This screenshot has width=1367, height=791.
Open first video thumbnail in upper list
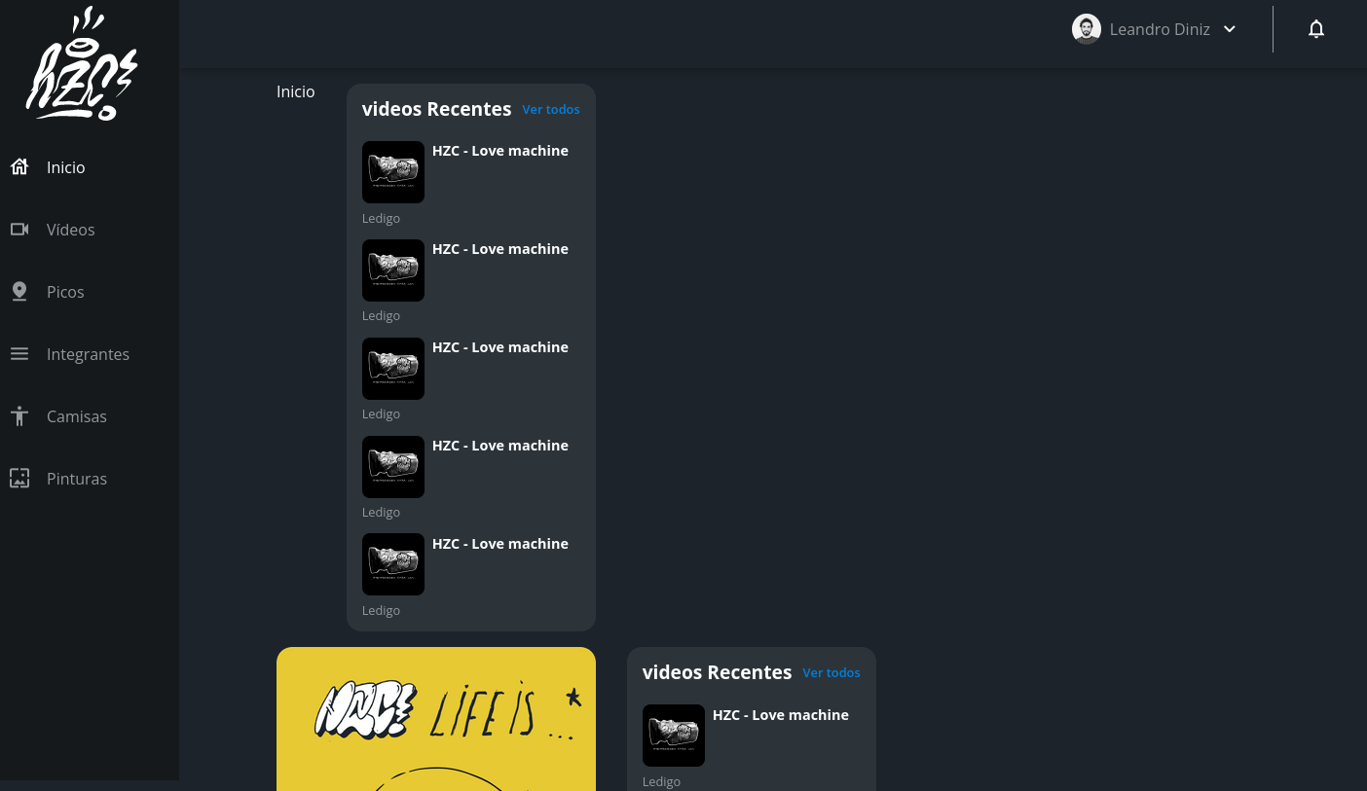[393, 172]
